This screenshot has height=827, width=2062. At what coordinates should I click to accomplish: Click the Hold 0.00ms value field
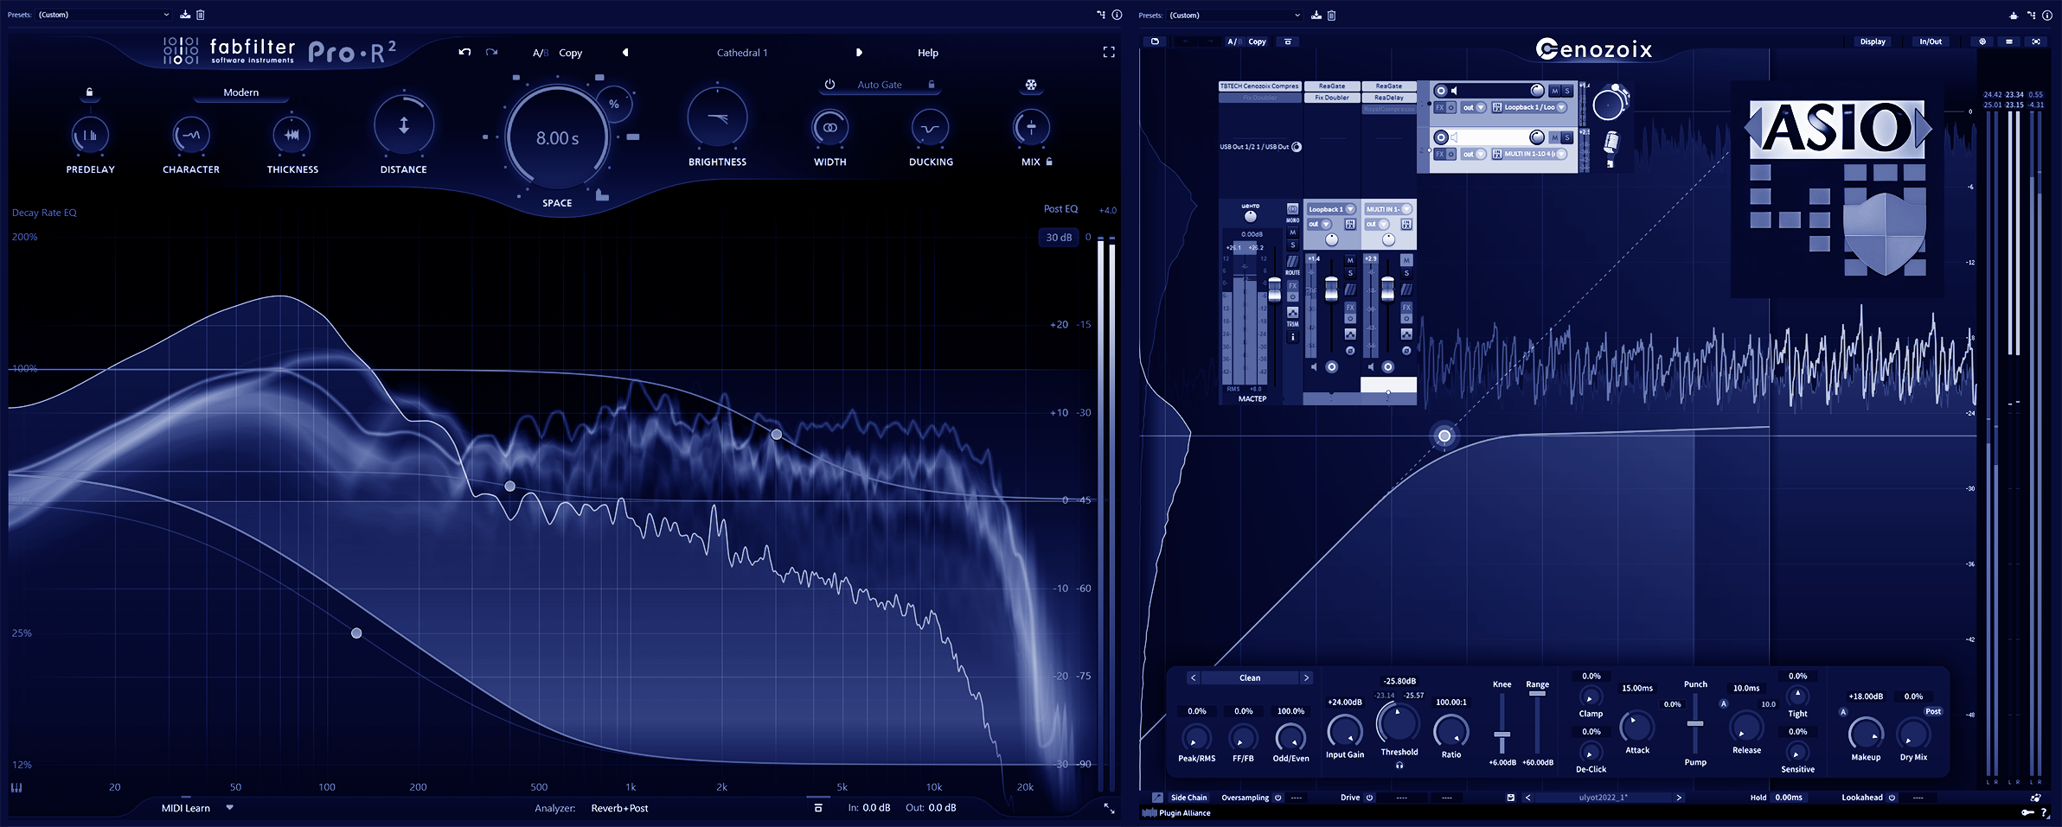[x=1789, y=798]
